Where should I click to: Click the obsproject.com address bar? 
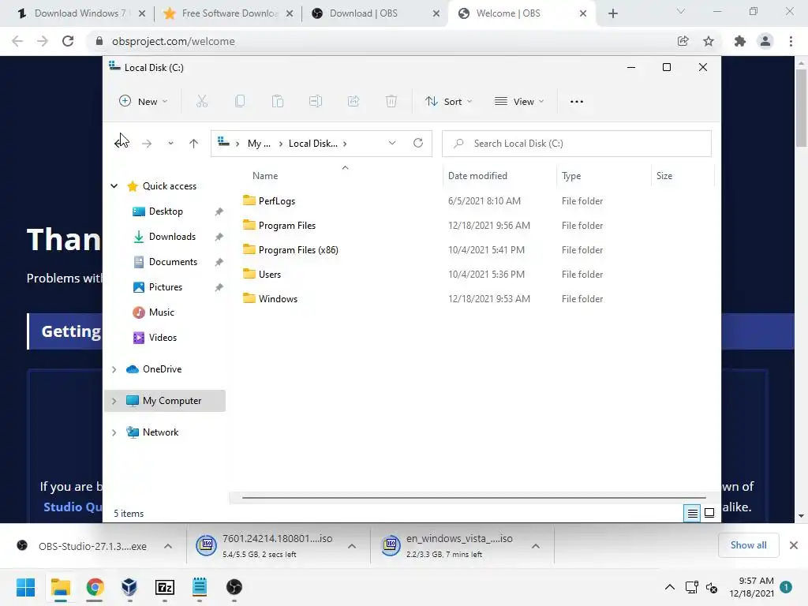coord(380,41)
